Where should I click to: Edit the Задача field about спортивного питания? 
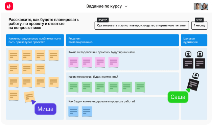(x=142, y=25)
